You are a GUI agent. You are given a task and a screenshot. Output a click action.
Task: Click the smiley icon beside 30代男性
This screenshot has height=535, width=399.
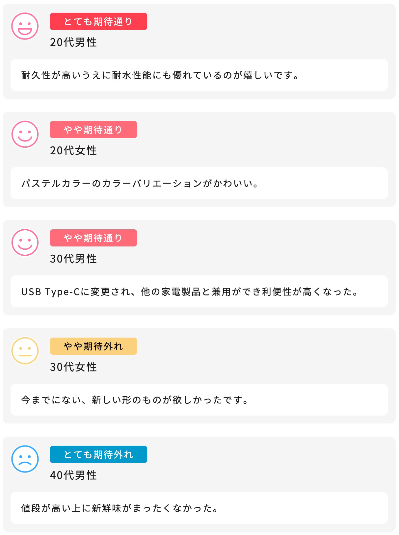coord(25,242)
